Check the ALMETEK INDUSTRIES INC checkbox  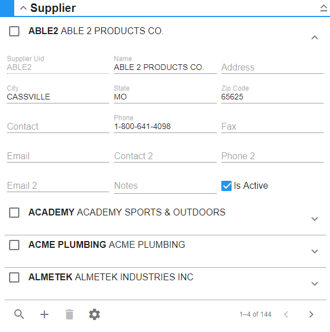[14, 277]
